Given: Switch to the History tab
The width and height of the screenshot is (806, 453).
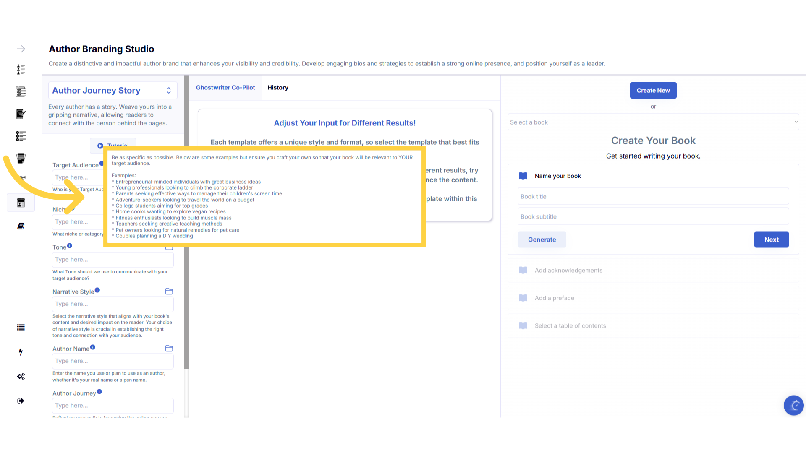Looking at the screenshot, I should click(x=277, y=88).
